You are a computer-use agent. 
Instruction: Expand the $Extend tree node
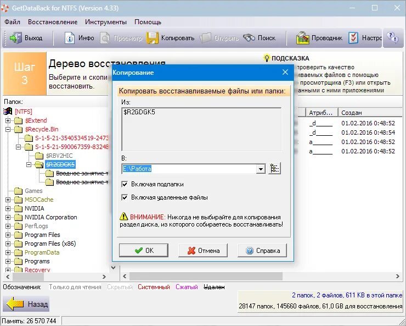[8, 120]
